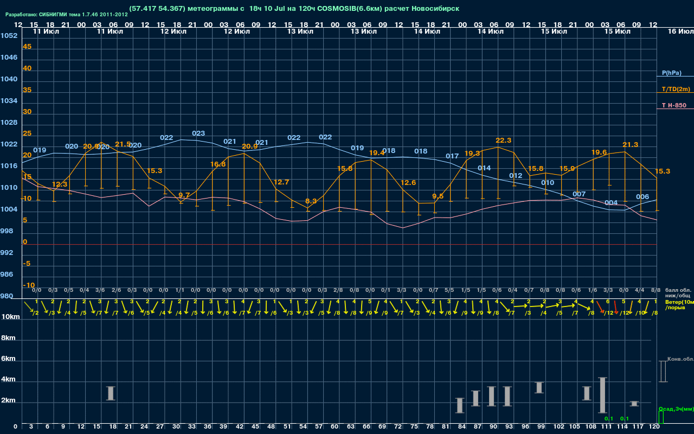The width and height of the screenshot is (694, 434).
Task: Click the 21.3 temperature value
Action: (631, 145)
